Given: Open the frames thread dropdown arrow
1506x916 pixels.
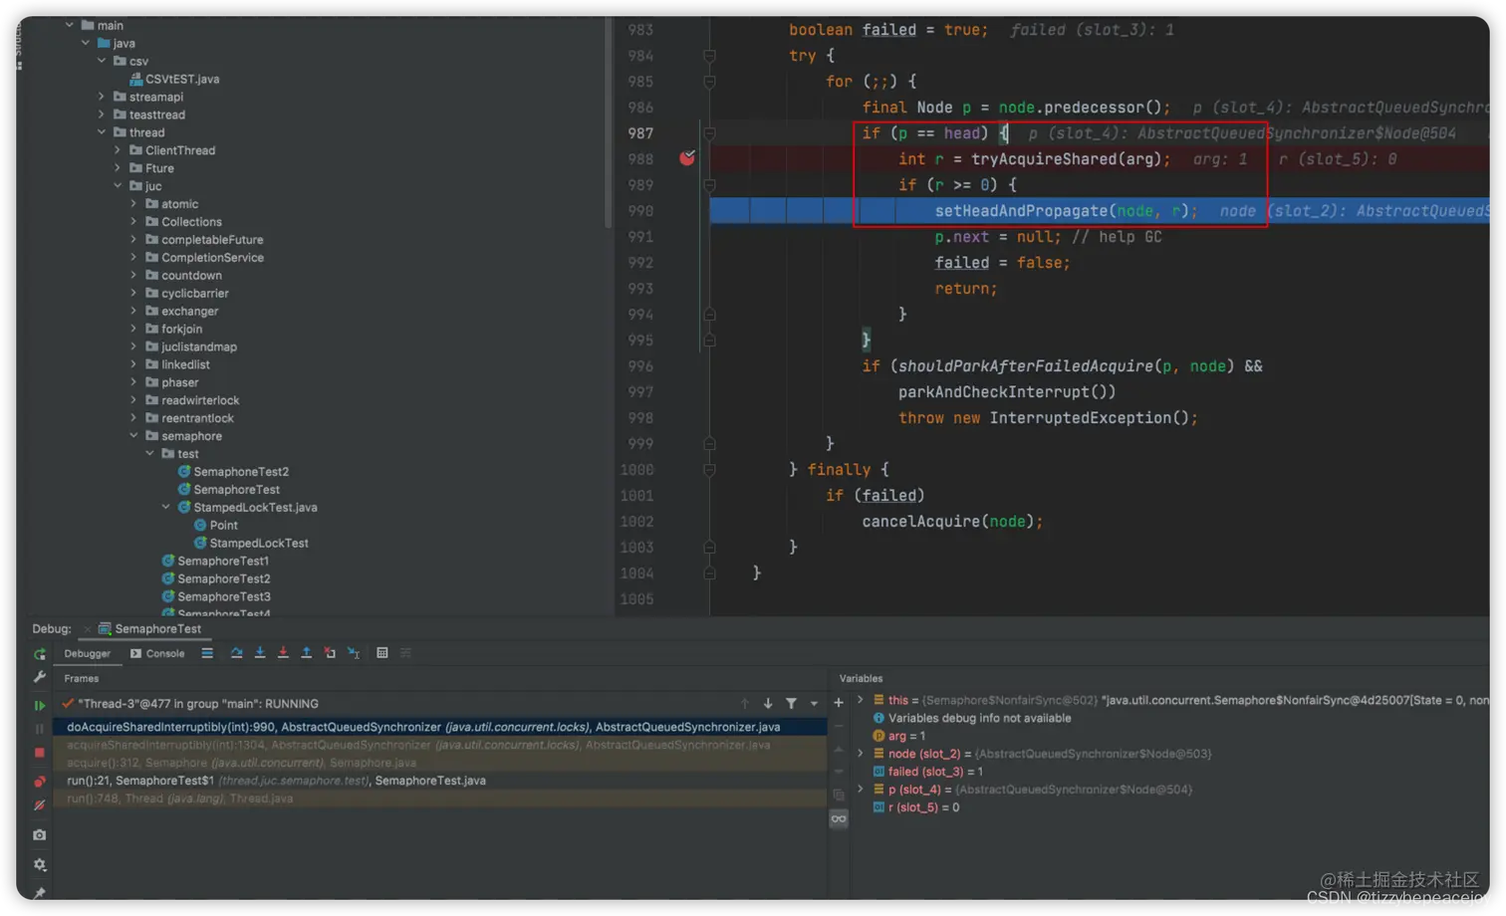Looking at the screenshot, I should [814, 704].
